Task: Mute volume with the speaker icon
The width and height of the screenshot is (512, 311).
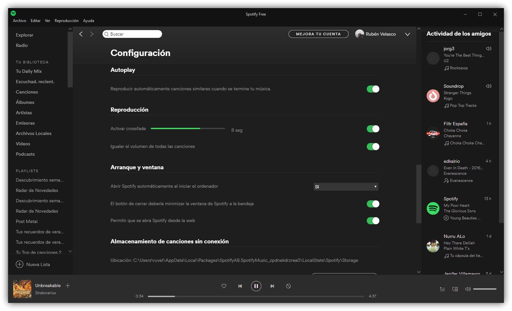Action: pyautogui.click(x=468, y=289)
